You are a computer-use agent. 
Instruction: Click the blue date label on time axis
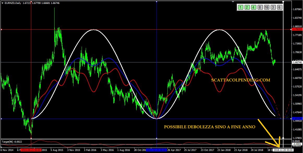click(x=156, y=150)
